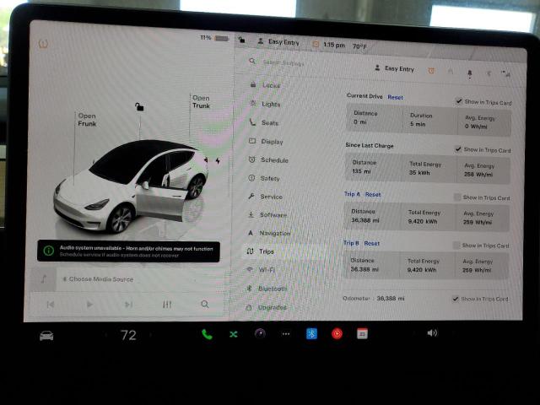Open the red music streaming app icon
This screenshot has width=540, height=405.
click(x=337, y=333)
